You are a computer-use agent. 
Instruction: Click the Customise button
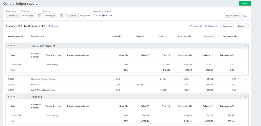tap(227, 26)
